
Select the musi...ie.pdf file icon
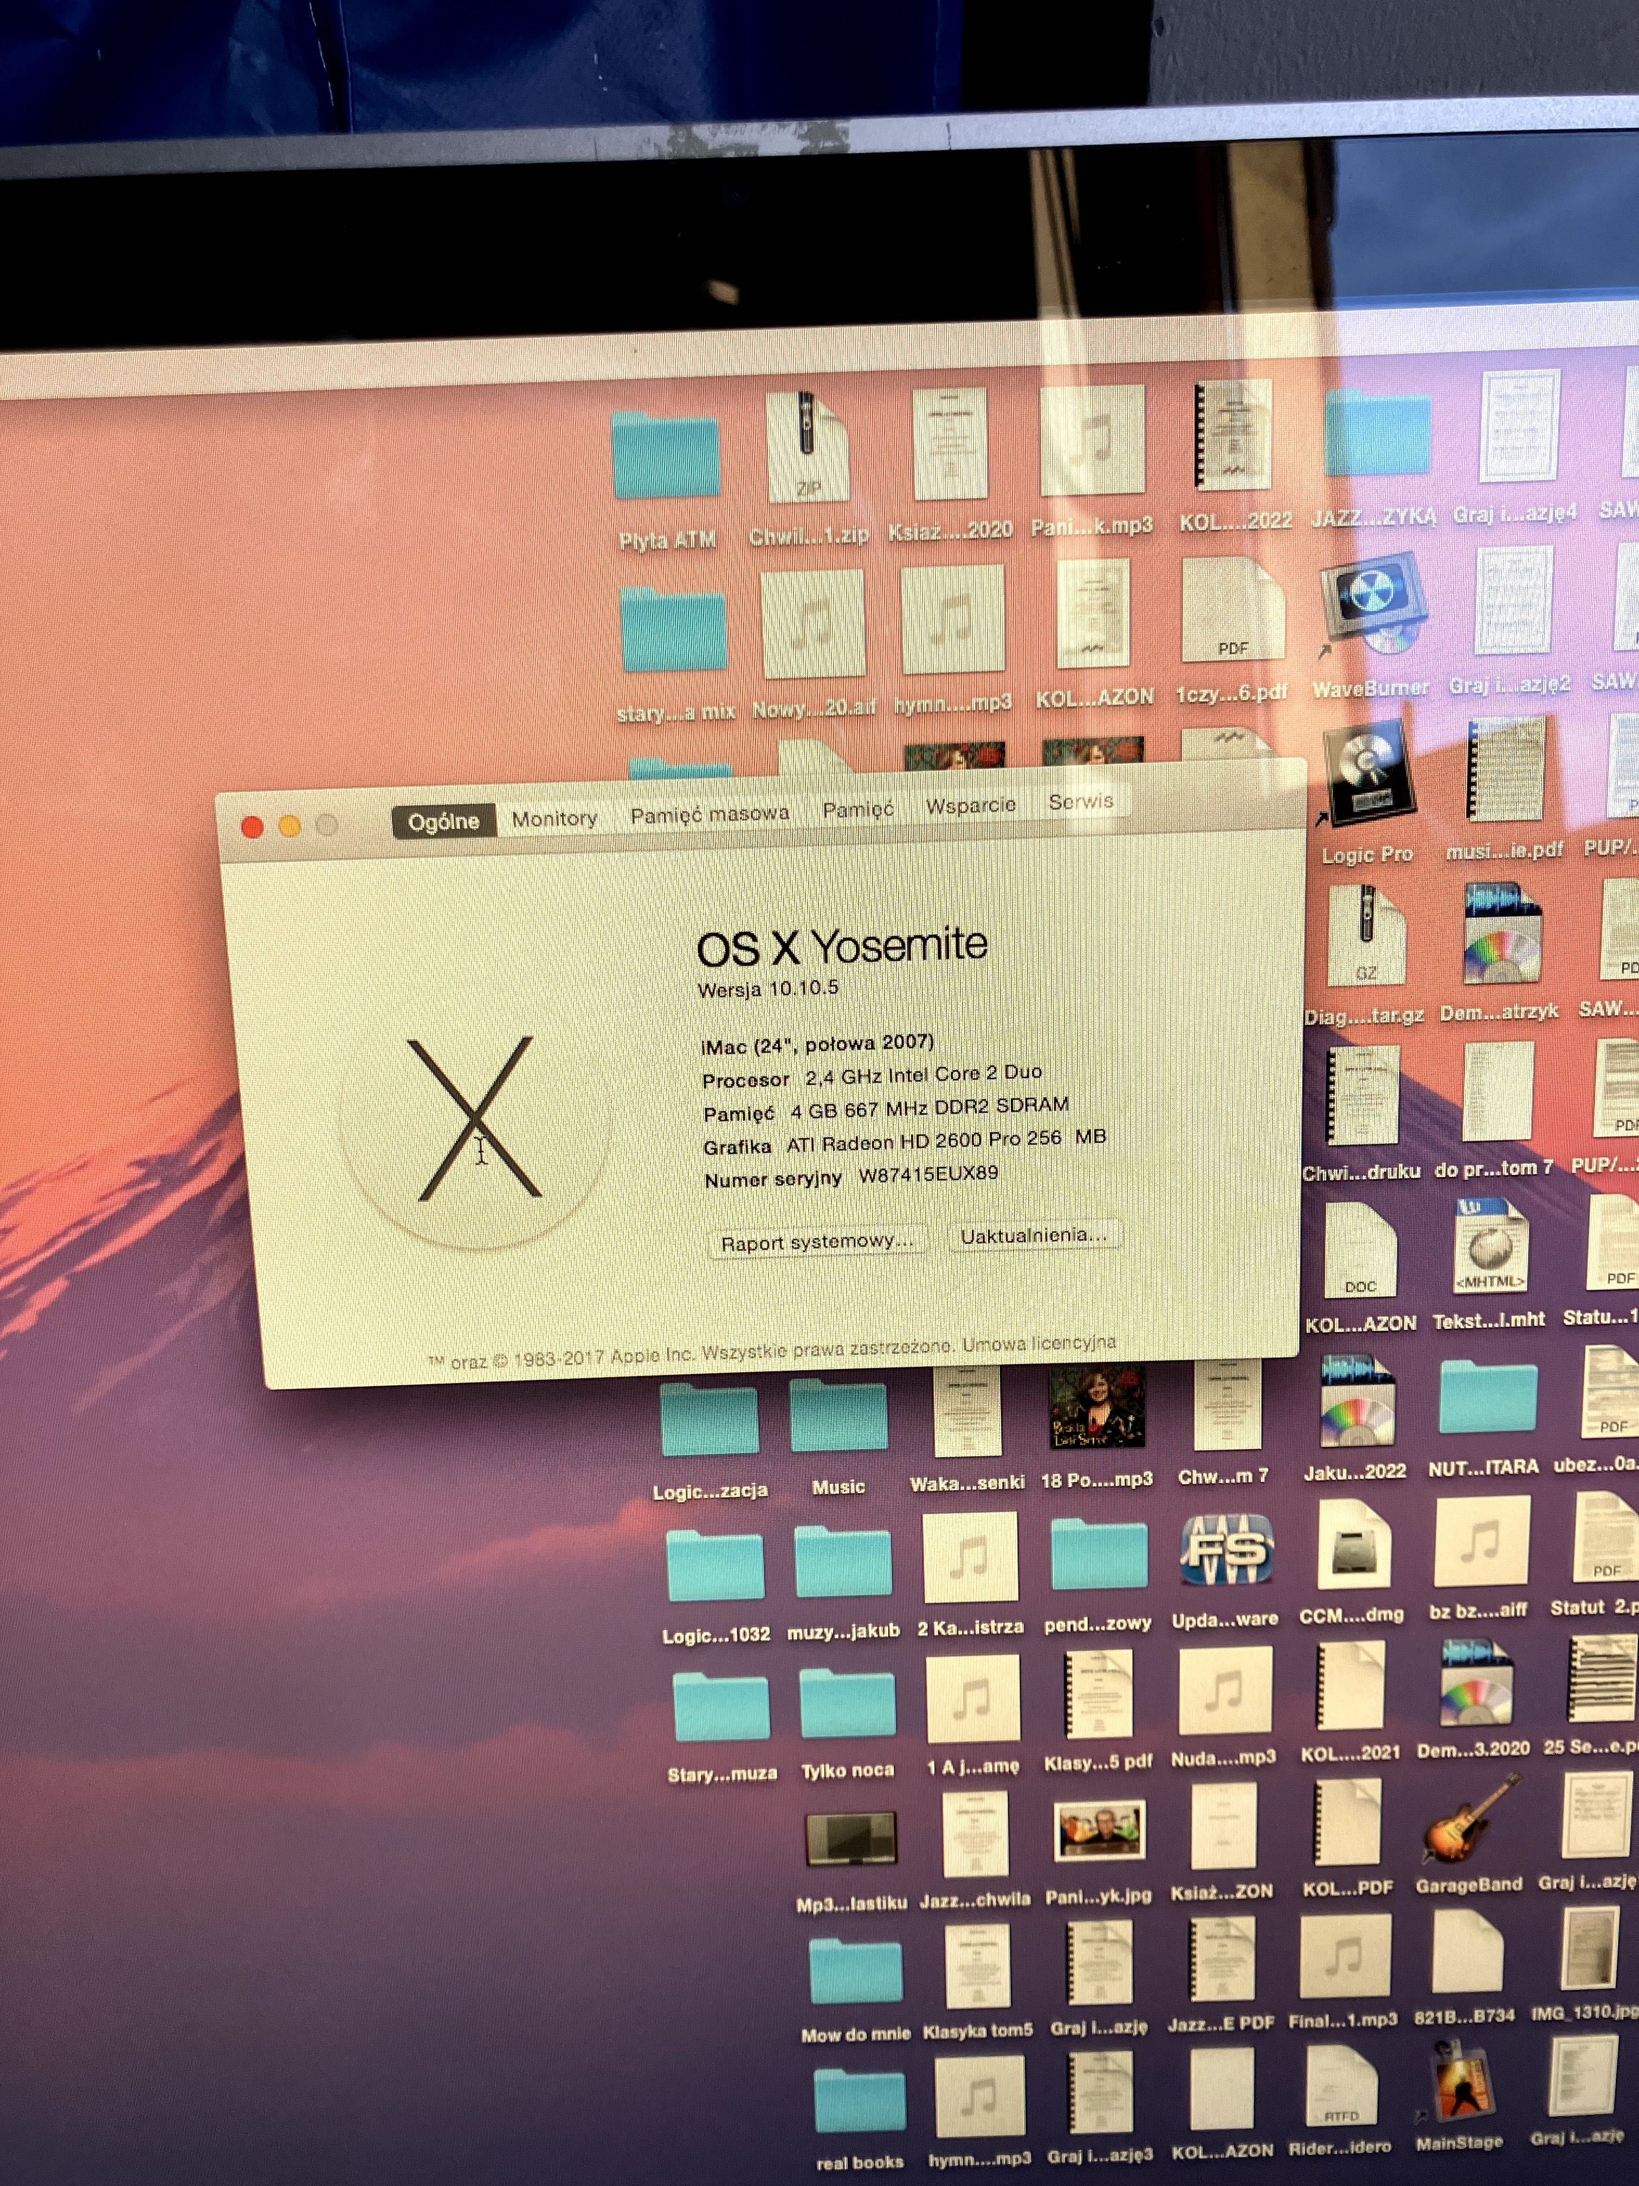pos(1505,770)
